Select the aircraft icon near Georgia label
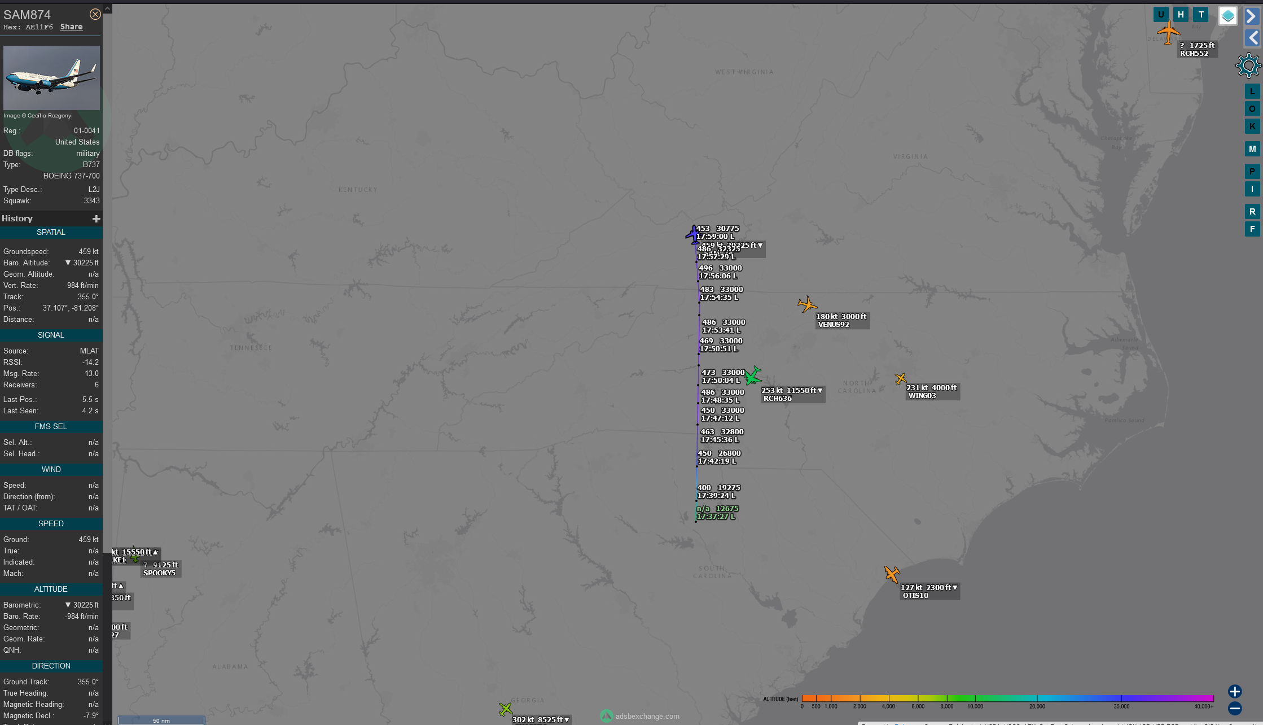Image resolution: width=1263 pixels, height=725 pixels. point(506,709)
